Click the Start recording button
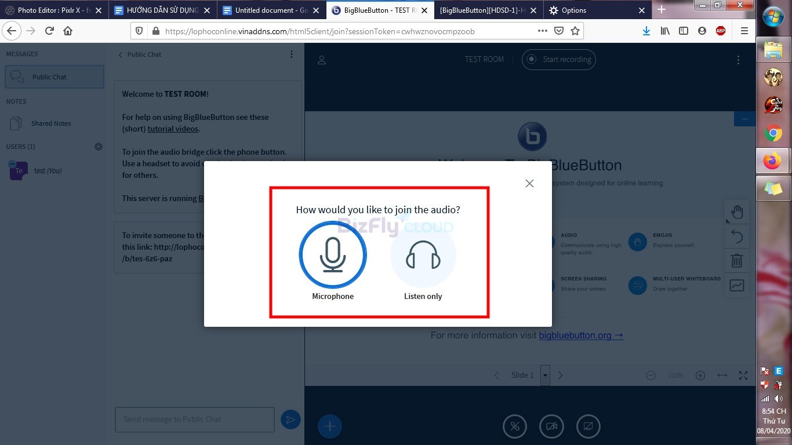This screenshot has width=792, height=445. click(559, 59)
